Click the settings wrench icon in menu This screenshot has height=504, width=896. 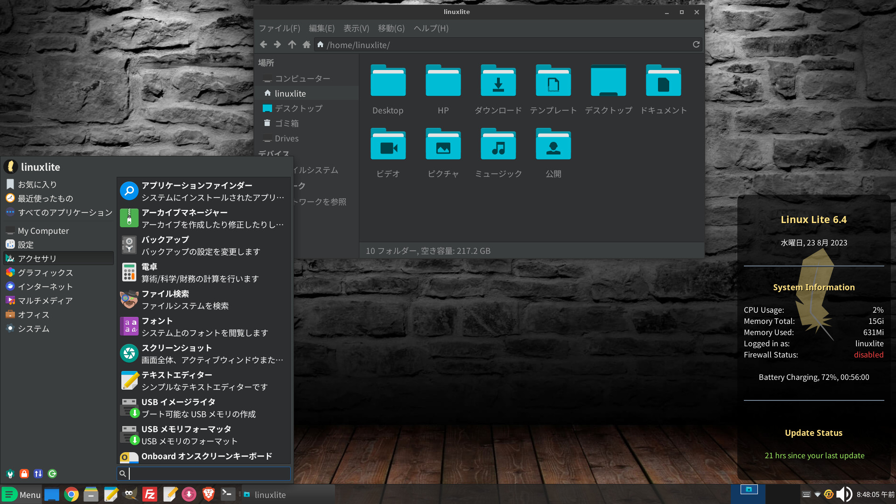click(10, 474)
